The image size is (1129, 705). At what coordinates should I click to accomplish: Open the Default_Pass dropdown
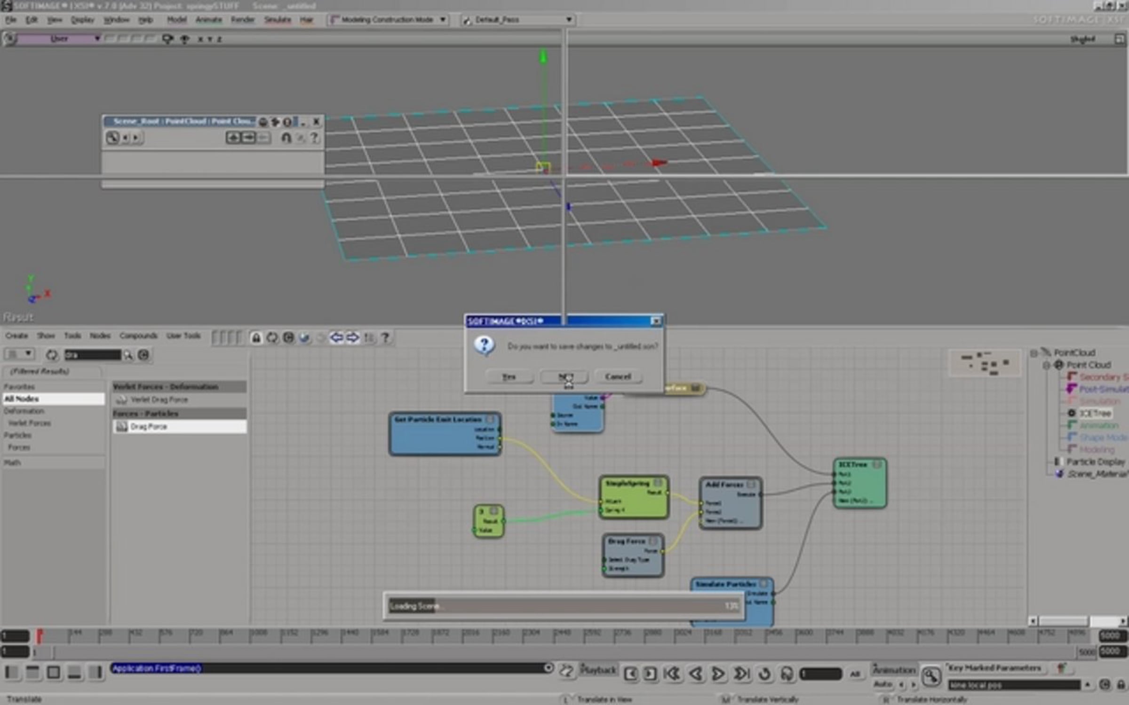click(518, 20)
